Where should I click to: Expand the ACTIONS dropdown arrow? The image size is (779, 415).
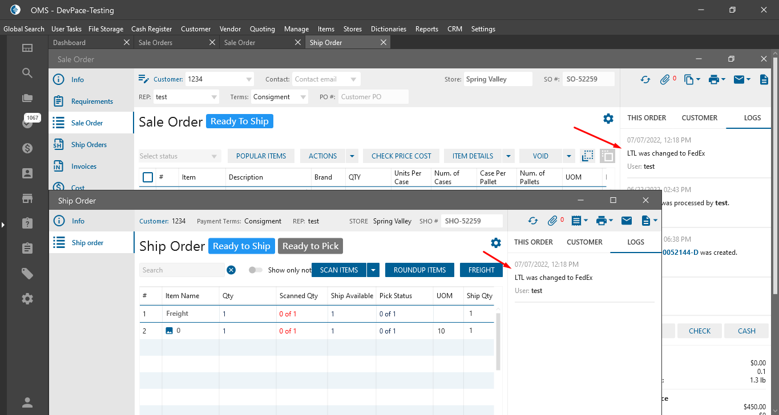click(x=352, y=156)
